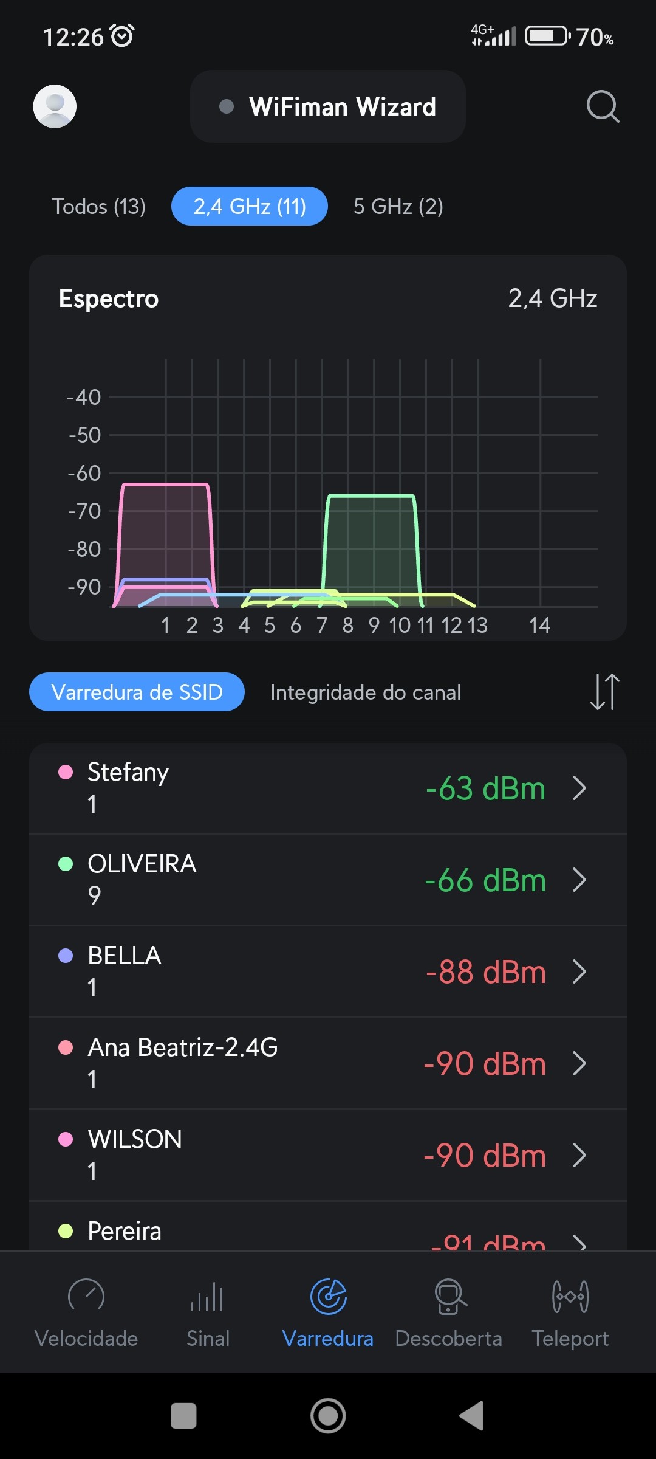
Task: Select the Varredura de SSID tab
Action: [137, 692]
